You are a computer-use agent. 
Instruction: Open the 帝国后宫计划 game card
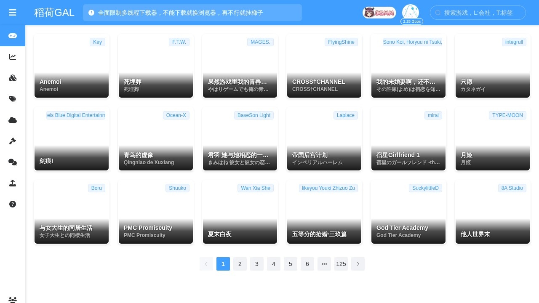pos(324,139)
